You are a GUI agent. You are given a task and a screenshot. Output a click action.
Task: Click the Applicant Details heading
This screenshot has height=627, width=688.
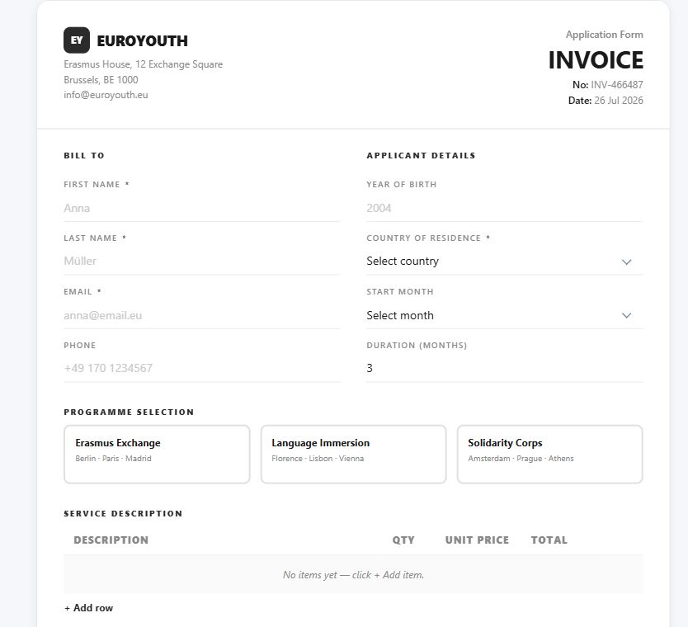click(421, 155)
